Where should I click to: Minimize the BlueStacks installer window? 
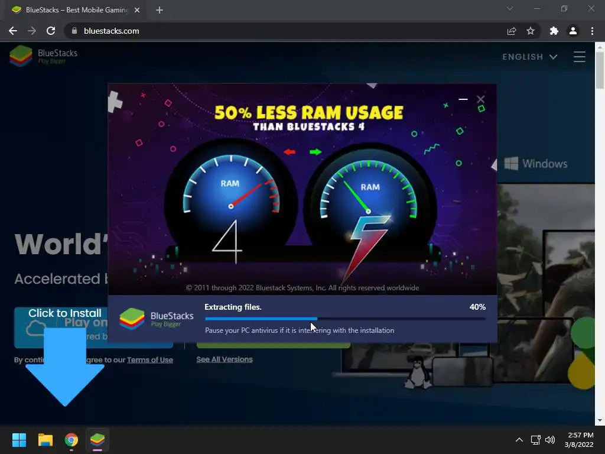(x=463, y=99)
